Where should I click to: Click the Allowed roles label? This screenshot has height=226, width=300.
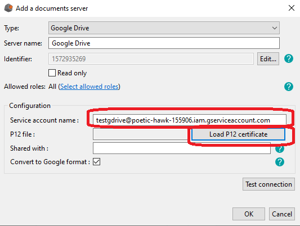(x=25, y=87)
